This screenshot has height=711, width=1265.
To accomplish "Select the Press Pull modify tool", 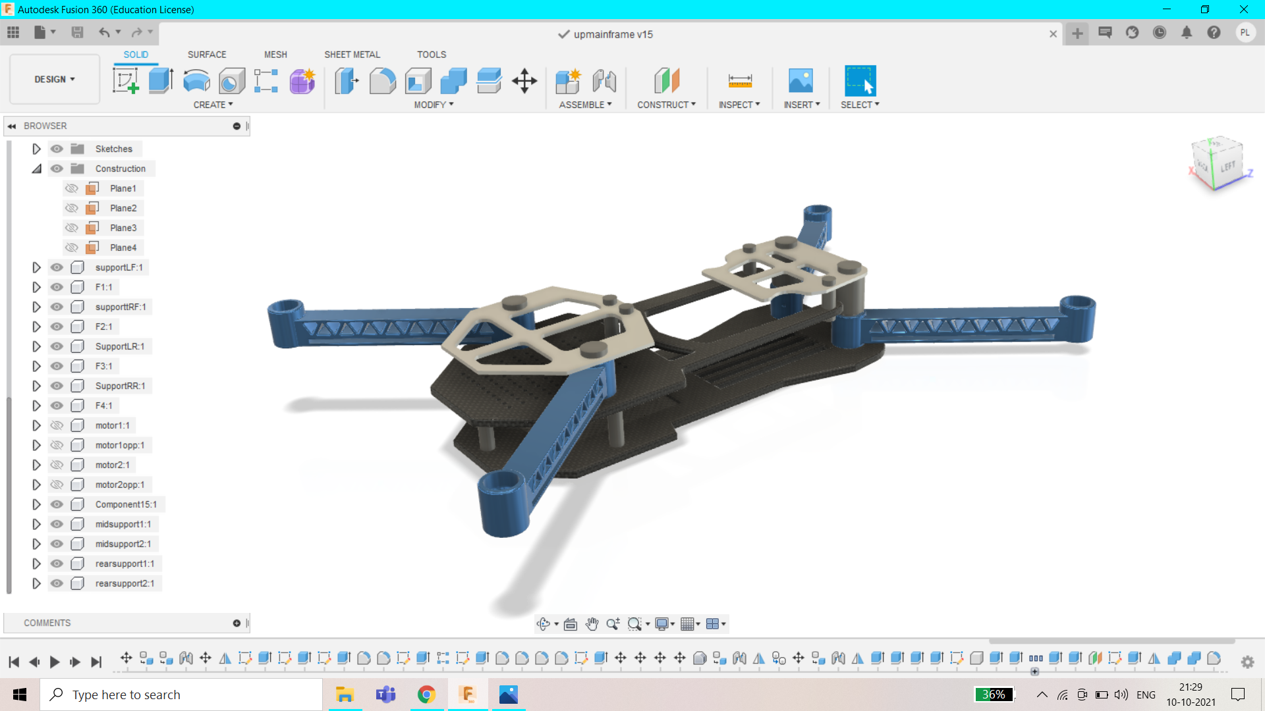I will pos(346,80).
